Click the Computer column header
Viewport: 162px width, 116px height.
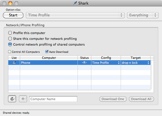pyautogui.click(x=49, y=58)
